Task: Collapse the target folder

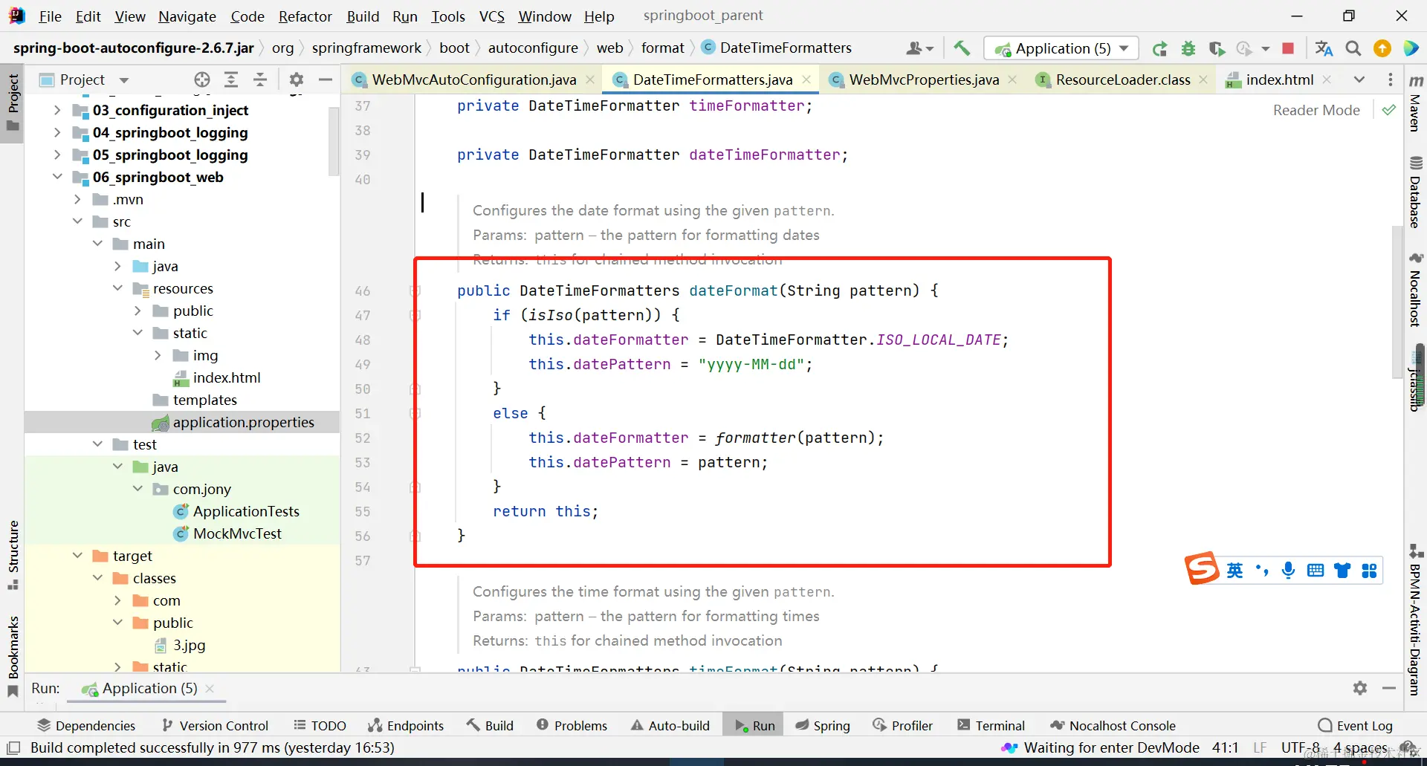Action: click(77, 556)
